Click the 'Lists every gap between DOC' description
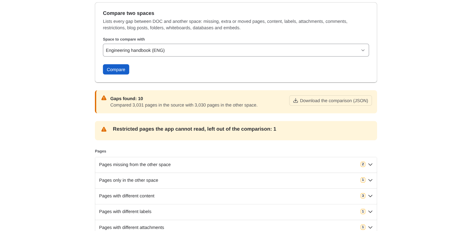The width and height of the screenshot is (472, 231). (x=225, y=25)
